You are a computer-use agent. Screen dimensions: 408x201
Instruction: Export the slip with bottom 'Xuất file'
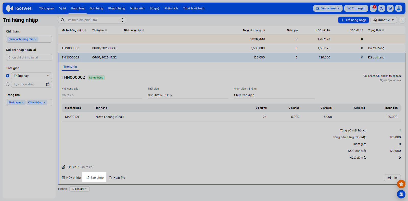[x=117, y=178]
